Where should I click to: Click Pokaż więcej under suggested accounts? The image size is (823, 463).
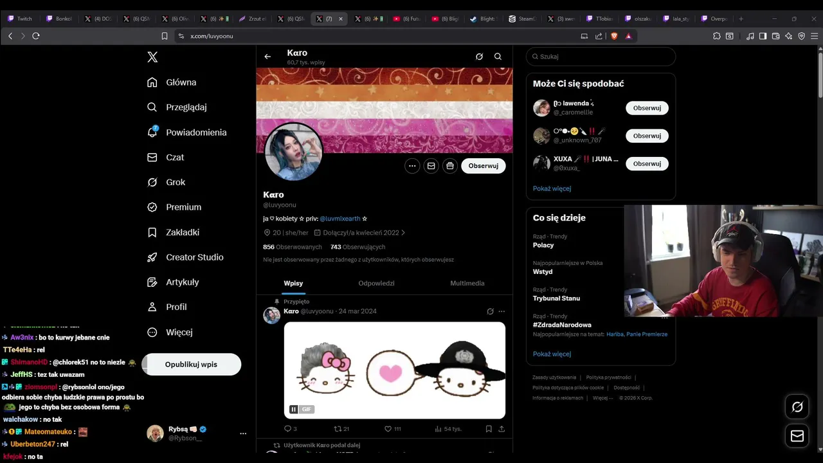pyautogui.click(x=552, y=188)
